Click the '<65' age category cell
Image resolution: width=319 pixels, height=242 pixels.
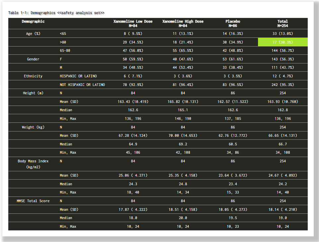(x=63, y=34)
